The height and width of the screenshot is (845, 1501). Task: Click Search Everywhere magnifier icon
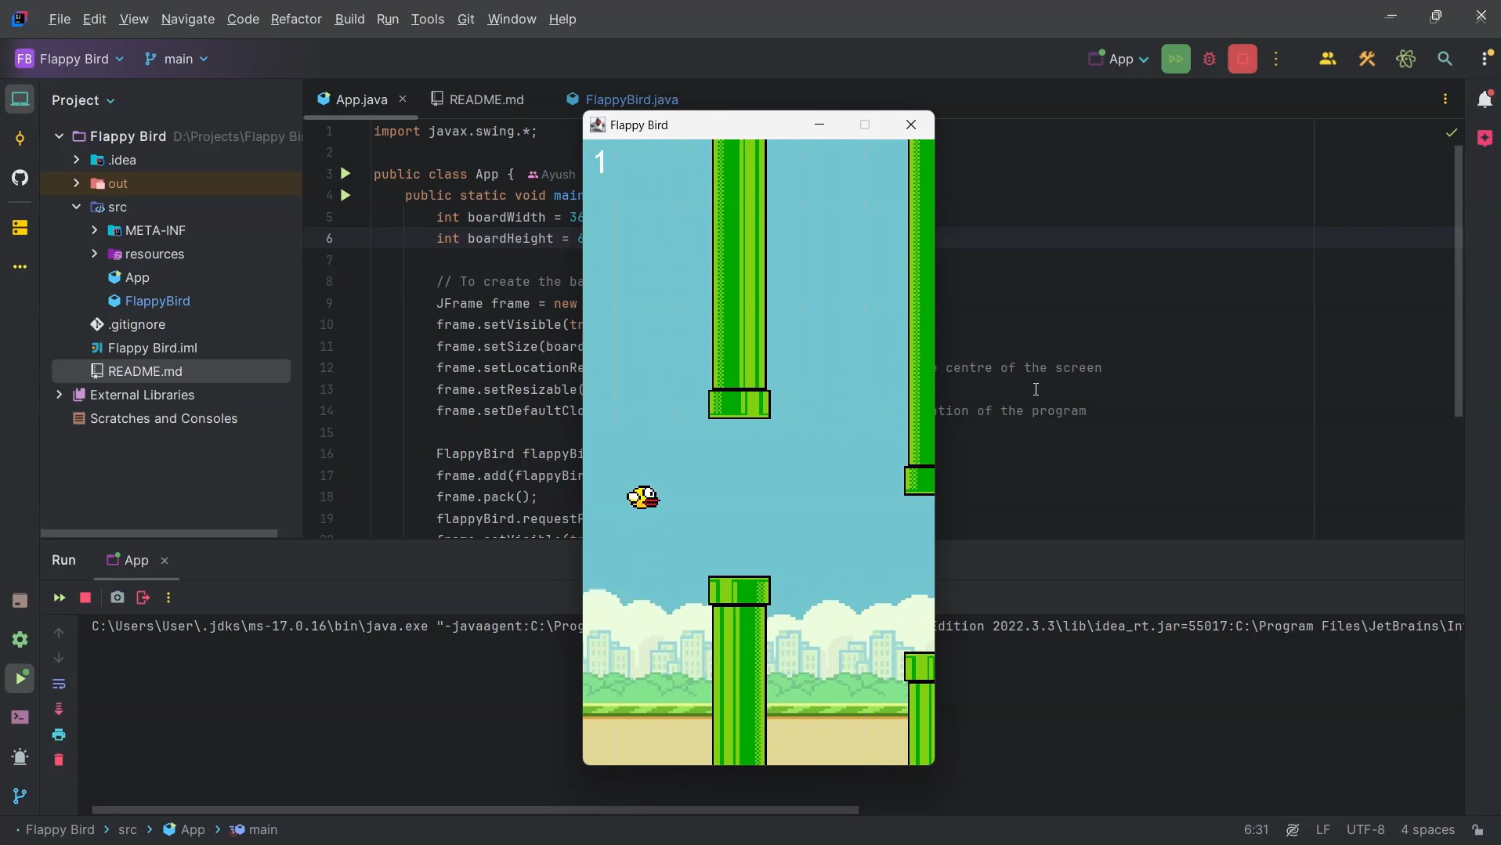tap(1446, 60)
